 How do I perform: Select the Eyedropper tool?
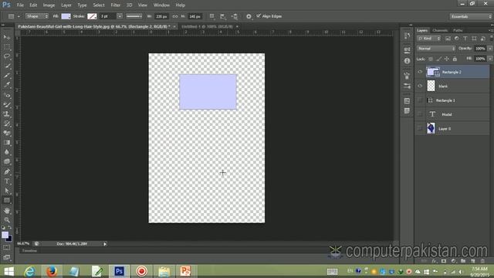click(7, 85)
